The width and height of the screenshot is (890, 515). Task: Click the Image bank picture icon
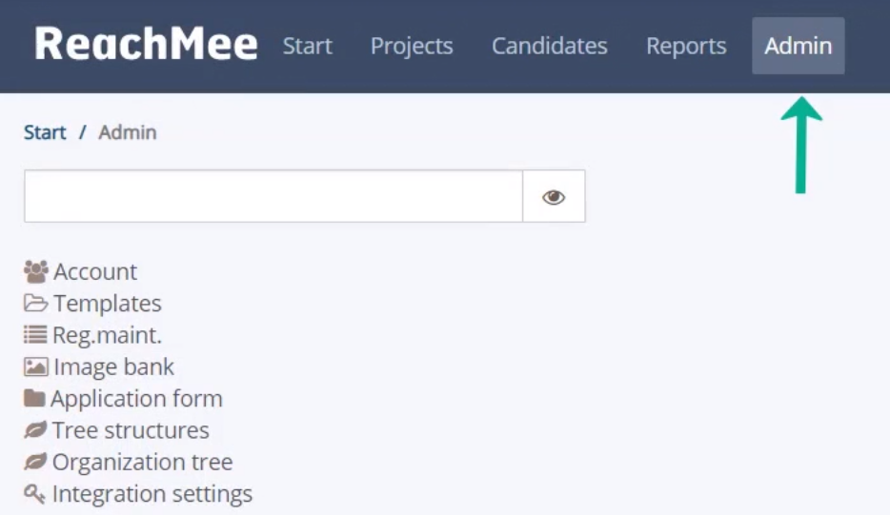pyautogui.click(x=36, y=366)
